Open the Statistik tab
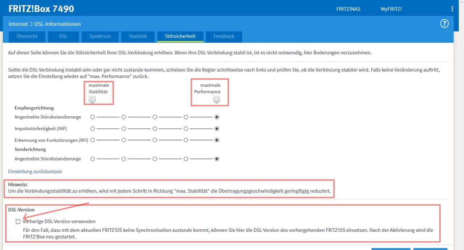Screen dimensions: 464x250 tap(138, 36)
